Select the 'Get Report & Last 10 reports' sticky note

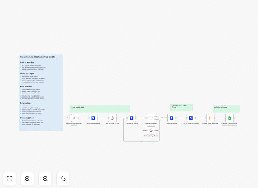coord(181,108)
